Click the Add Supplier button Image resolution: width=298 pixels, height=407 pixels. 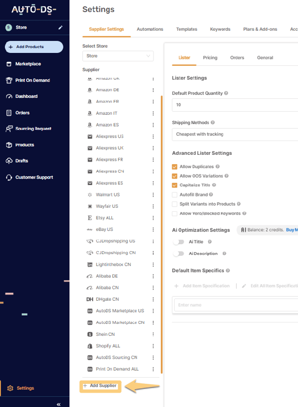tap(100, 386)
